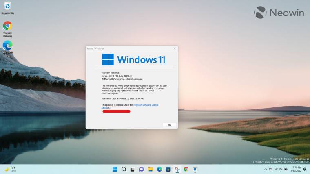Launch Microsoft Edge from the taskbar
Screen dimensions: 310x174
pyautogui.click(x=159, y=169)
